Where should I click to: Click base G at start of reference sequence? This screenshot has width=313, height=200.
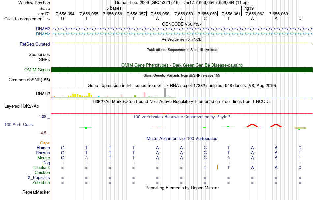tap(63, 19)
